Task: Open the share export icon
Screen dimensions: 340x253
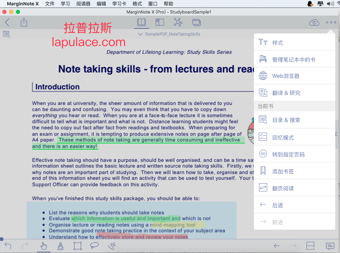Action: (24, 22)
